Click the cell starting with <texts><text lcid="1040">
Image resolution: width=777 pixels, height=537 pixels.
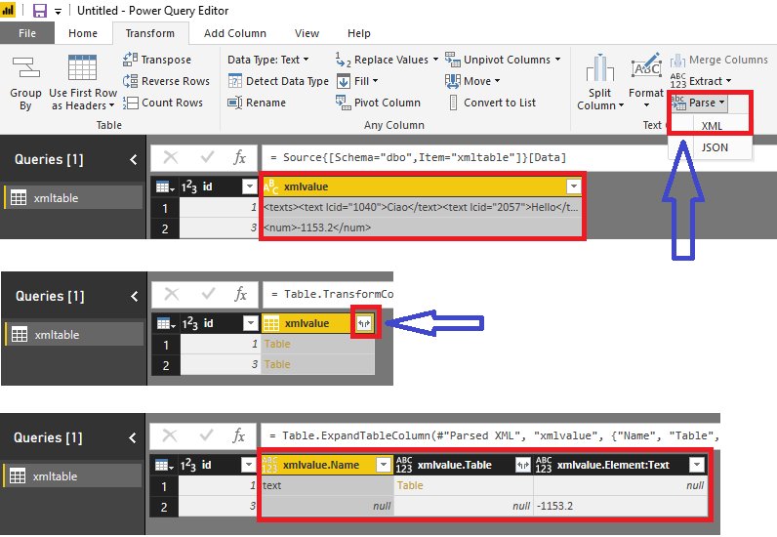click(422, 207)
